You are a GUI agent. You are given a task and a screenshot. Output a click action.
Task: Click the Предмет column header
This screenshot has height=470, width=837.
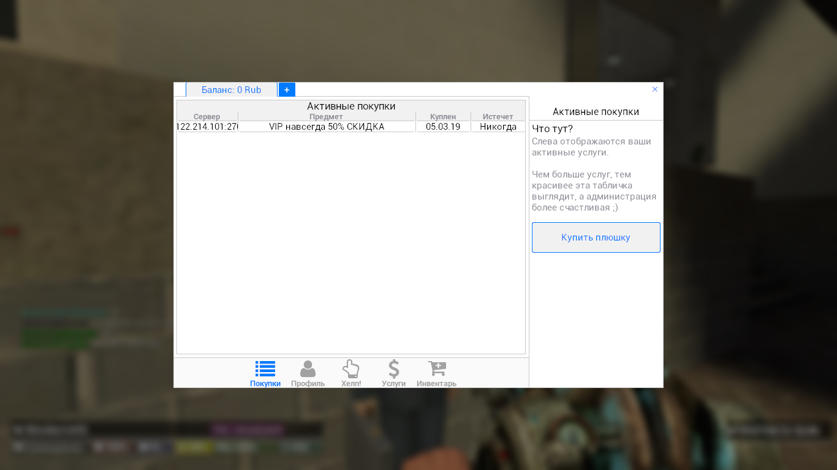coord(327,116)
